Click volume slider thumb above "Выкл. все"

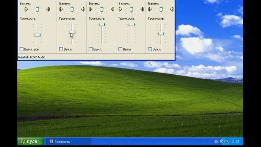pos(38,35)
